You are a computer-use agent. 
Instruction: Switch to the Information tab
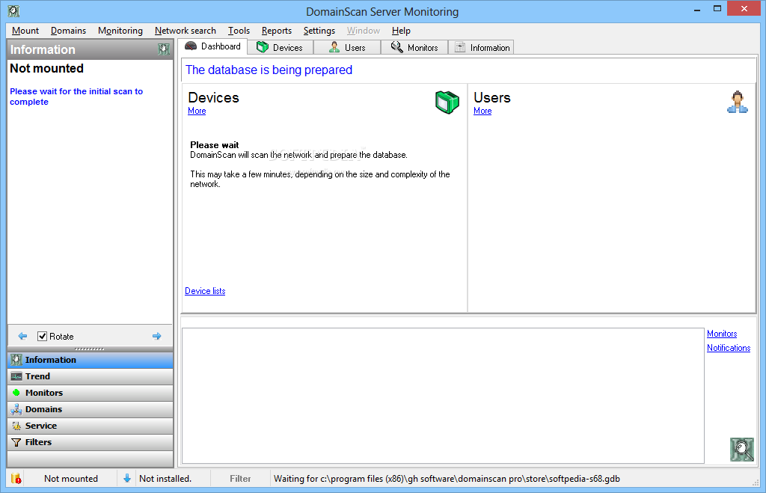point(481,47)
